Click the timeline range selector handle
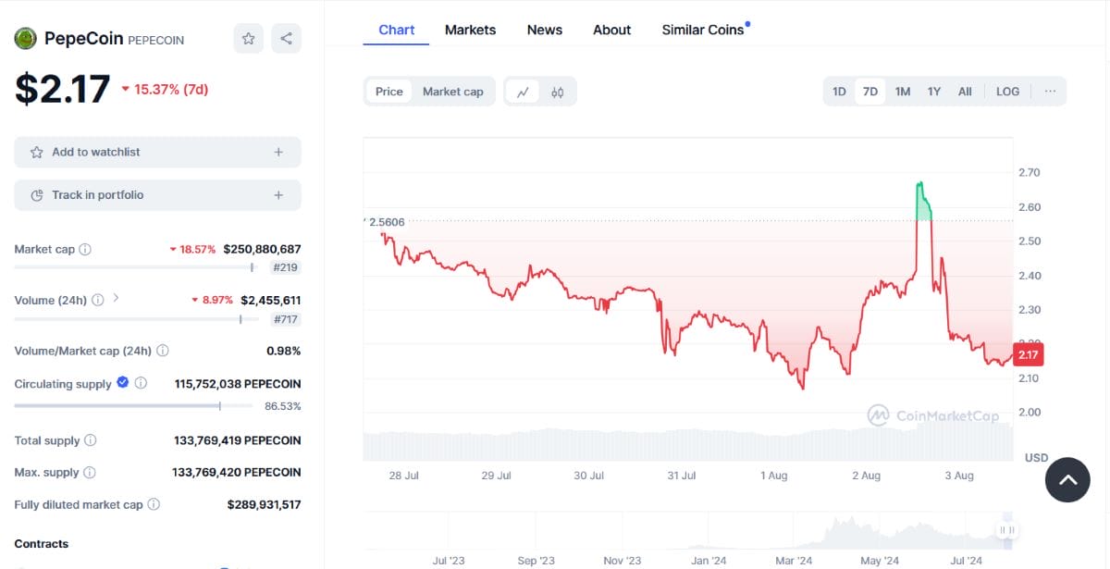Screen dimensions: 1110x569 (1006, 530)
